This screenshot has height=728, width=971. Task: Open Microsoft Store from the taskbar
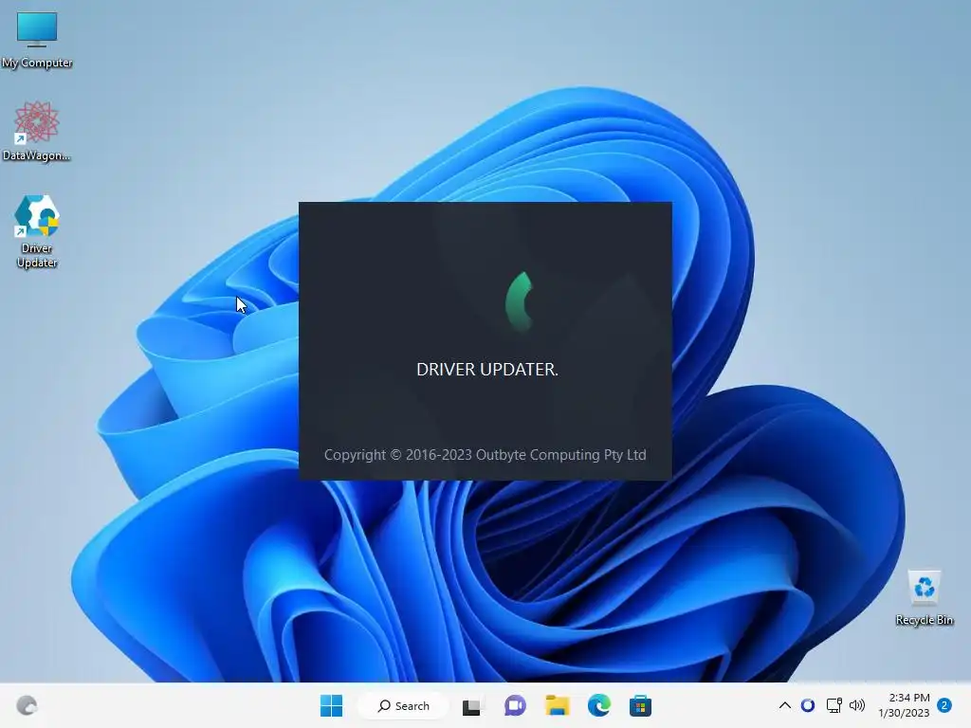(640, 705)
